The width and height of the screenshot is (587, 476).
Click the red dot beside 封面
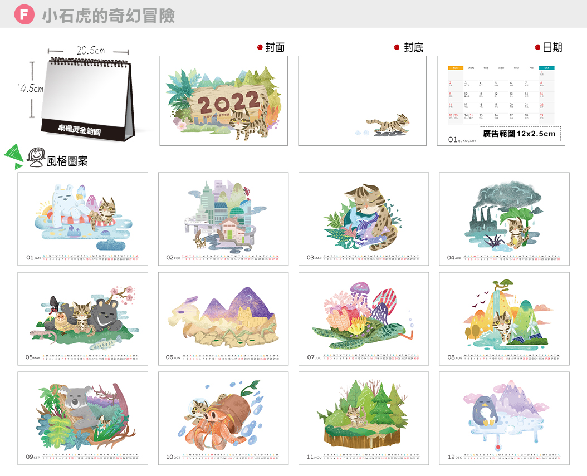(x=260, y=48)
